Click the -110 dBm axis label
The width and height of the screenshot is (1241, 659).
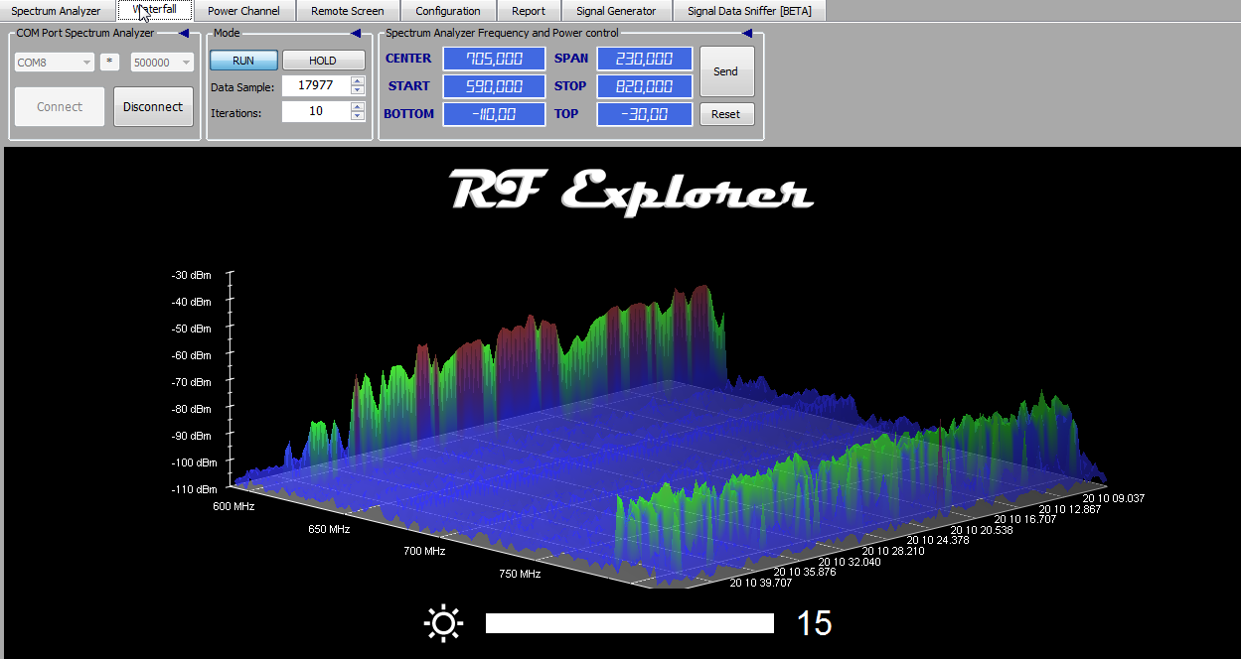point(193,489)
